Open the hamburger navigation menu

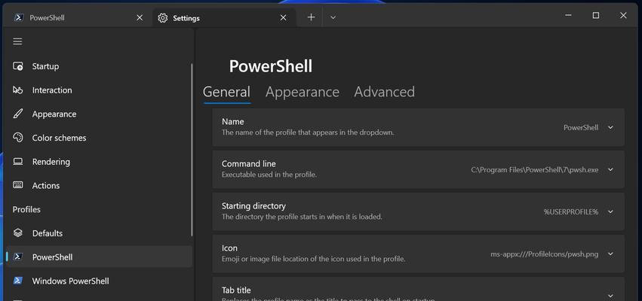tap(17, 41)
